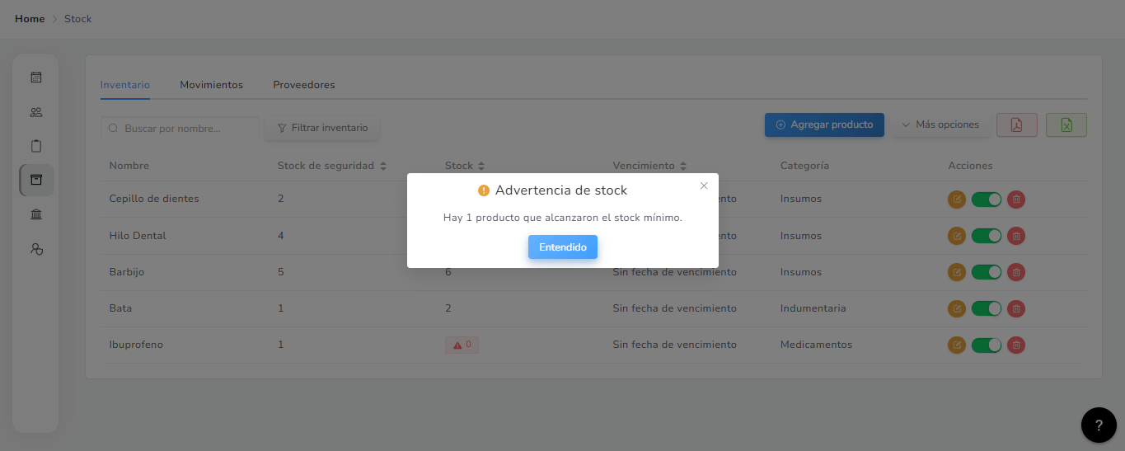The height and width of the screenshot is (451, 1125).
Task: Open the user settings sidebar icon
Action: click(36, 248)
